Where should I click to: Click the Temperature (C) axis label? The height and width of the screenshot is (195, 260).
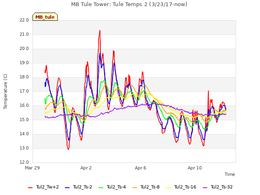pos(5,91)
